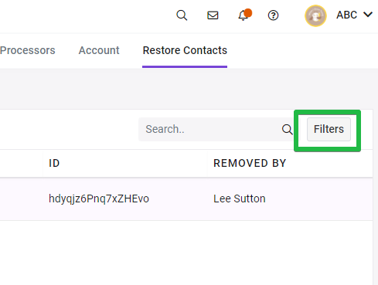Open notifications bell icon
Viewport: 378px width, 285px height.
tap(244, 15)
